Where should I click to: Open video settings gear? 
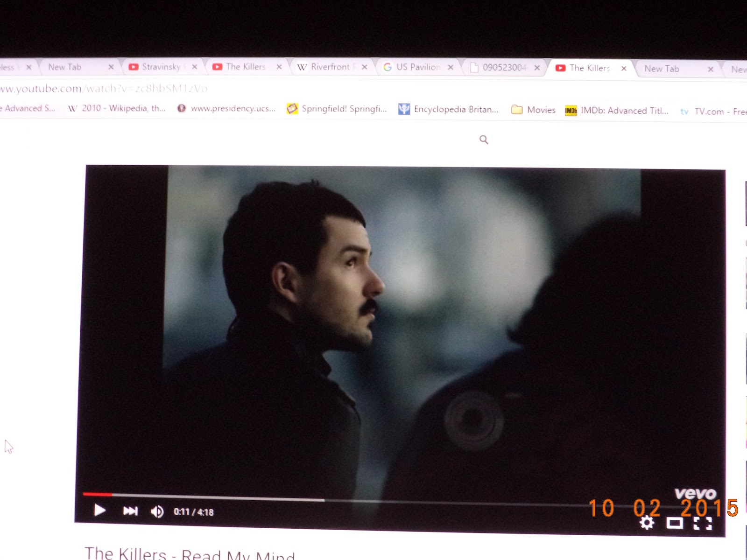point(647,523)
